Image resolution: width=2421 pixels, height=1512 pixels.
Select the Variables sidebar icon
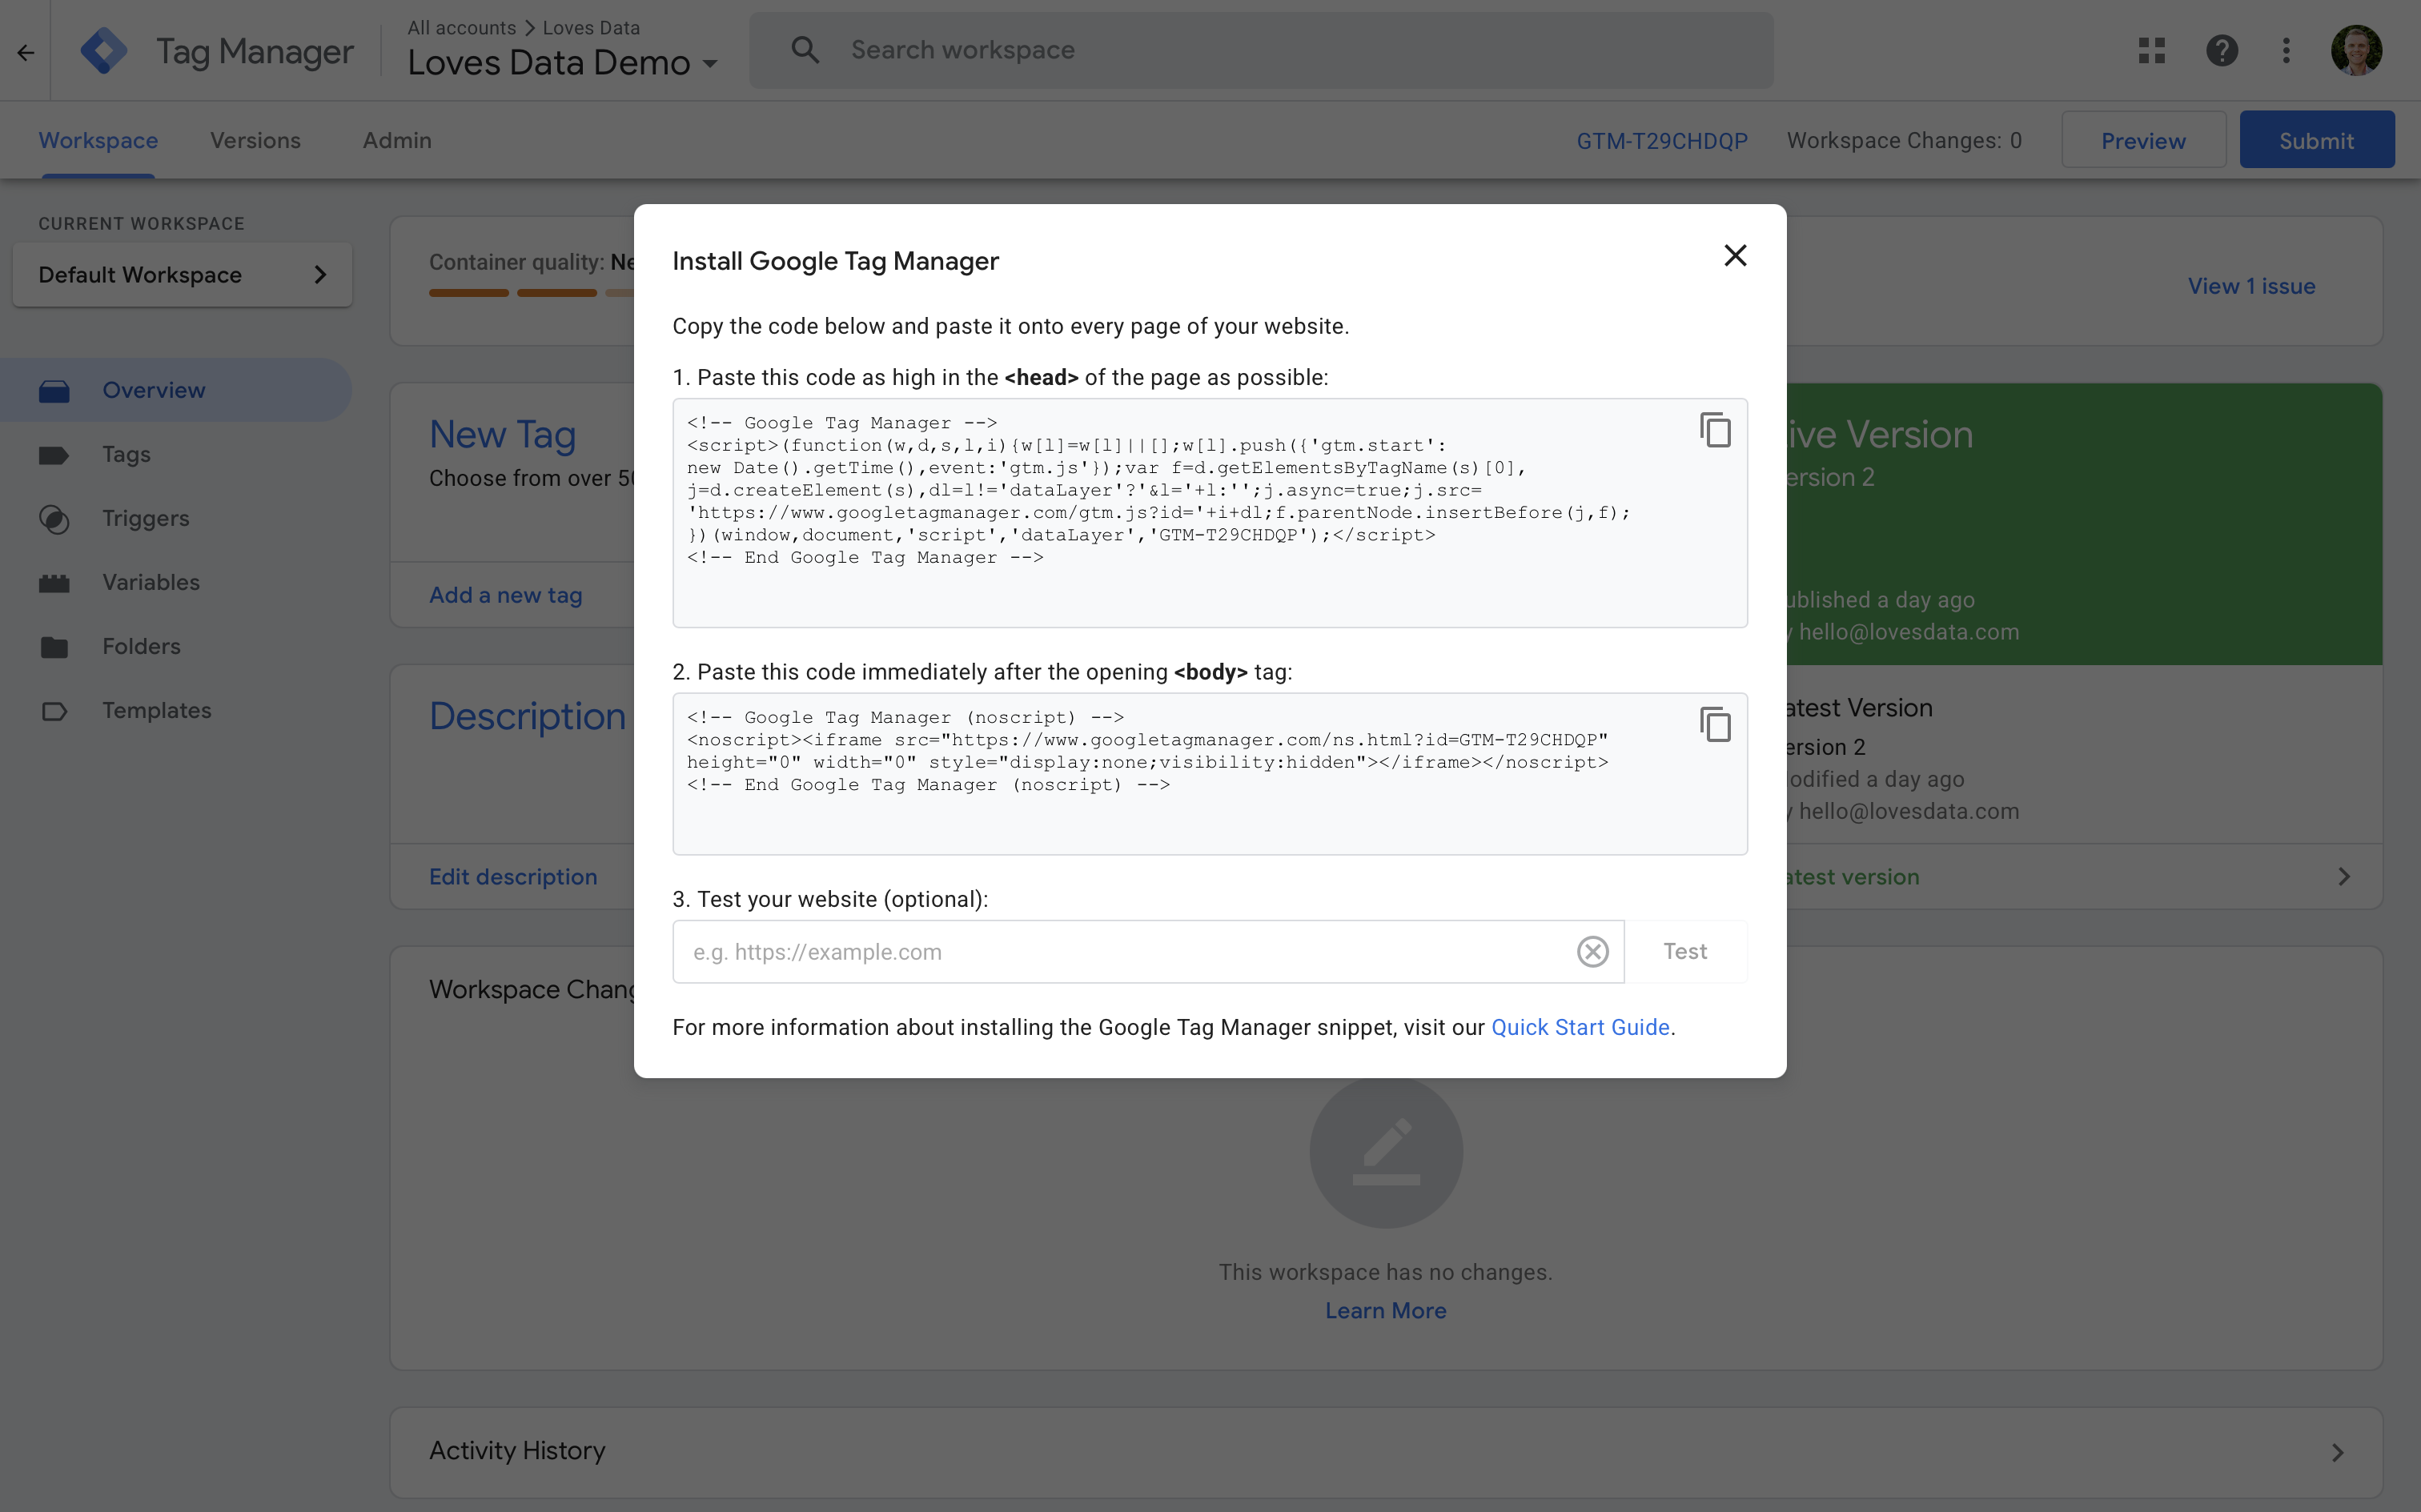[55, 582]
